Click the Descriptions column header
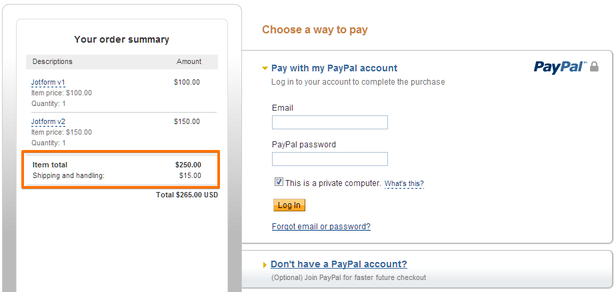Screen dimensions: 614x292 [53, 62]
